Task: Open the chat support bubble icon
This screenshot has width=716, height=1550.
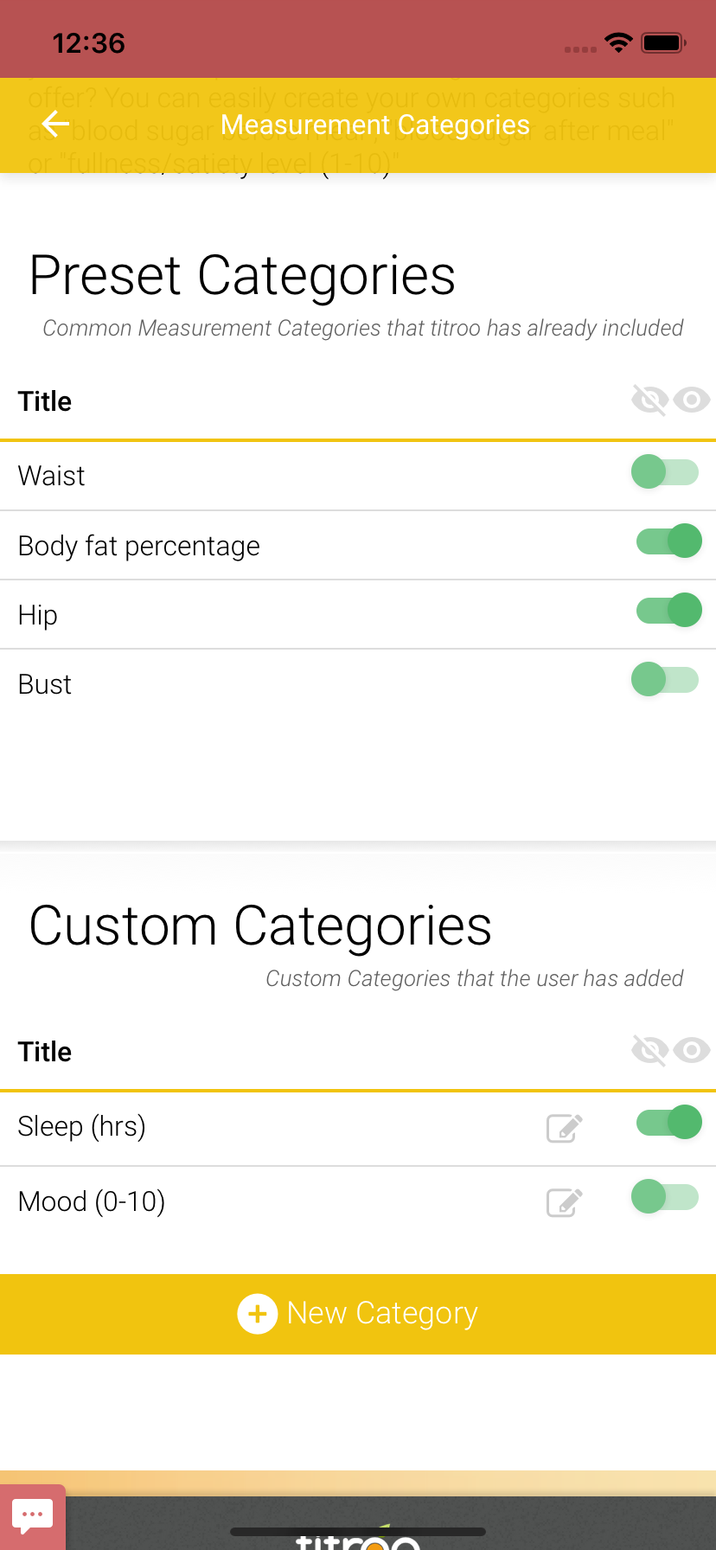Action: 33,1515
